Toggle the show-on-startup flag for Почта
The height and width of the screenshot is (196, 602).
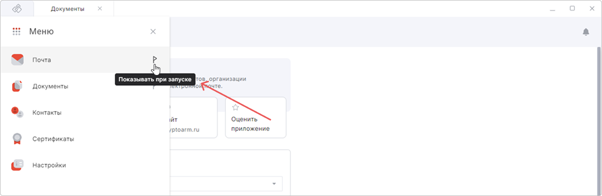(x=154, y=59)
